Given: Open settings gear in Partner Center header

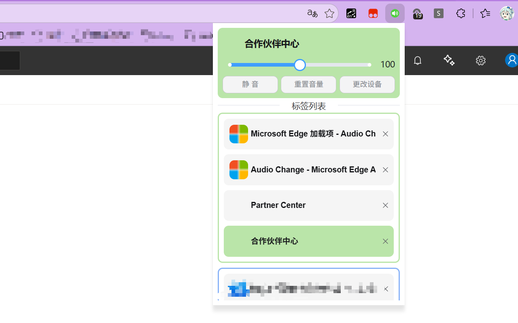Looking at the screenshot, I should 480,61.
